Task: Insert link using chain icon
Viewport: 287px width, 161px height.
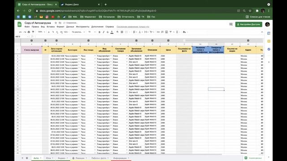Action: pyautogui.click(x=158, y=32)
